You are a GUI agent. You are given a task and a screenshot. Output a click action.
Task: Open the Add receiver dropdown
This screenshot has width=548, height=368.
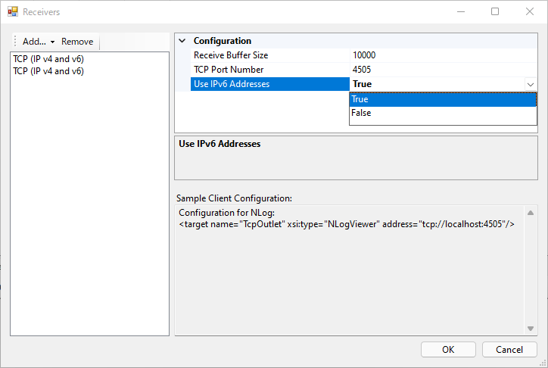[39, 42]
